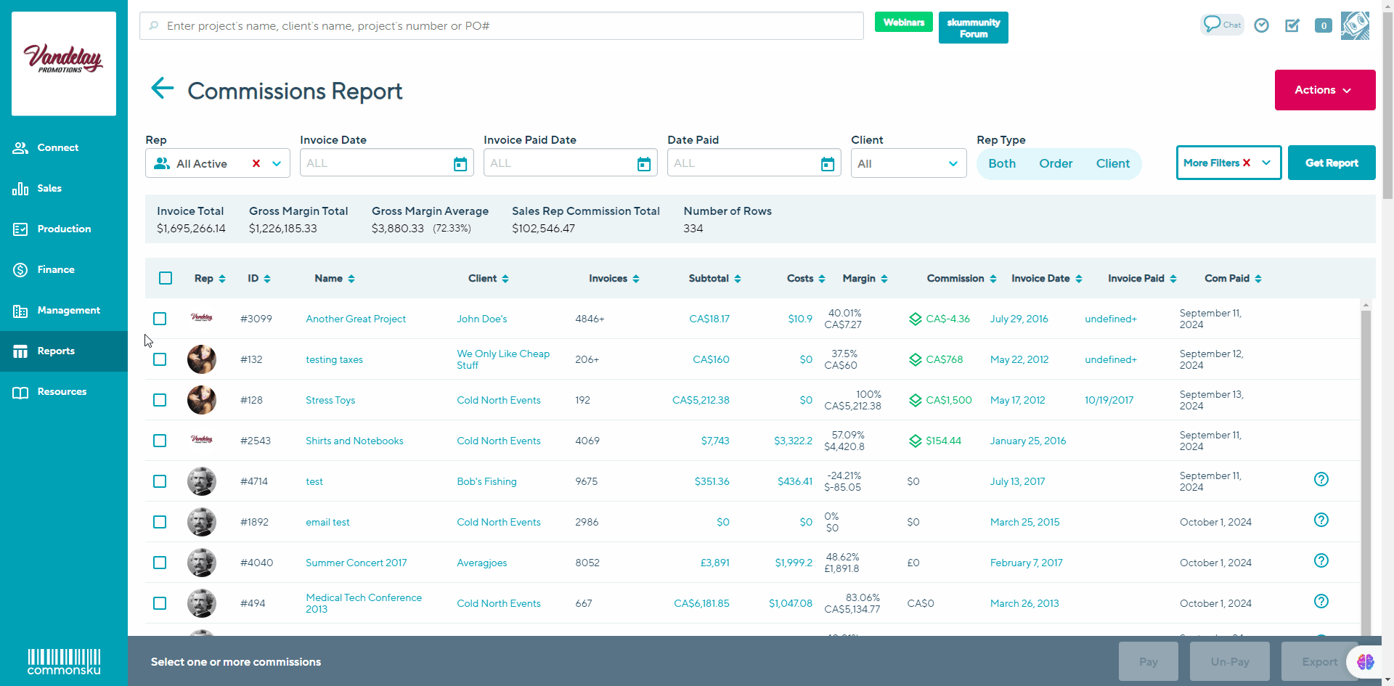Open Invoice Date calendar picker
Image resolution: width=1394 pixels, height=686 pixels.
460,164
